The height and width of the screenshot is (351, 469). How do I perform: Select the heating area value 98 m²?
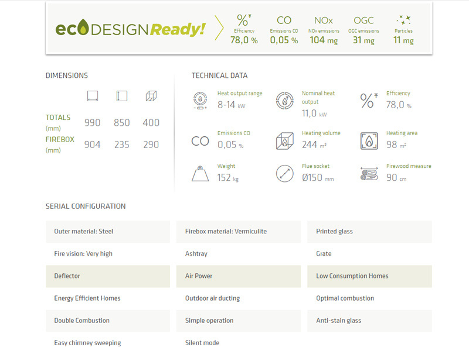pyautogui.click(x=396, y=144)
